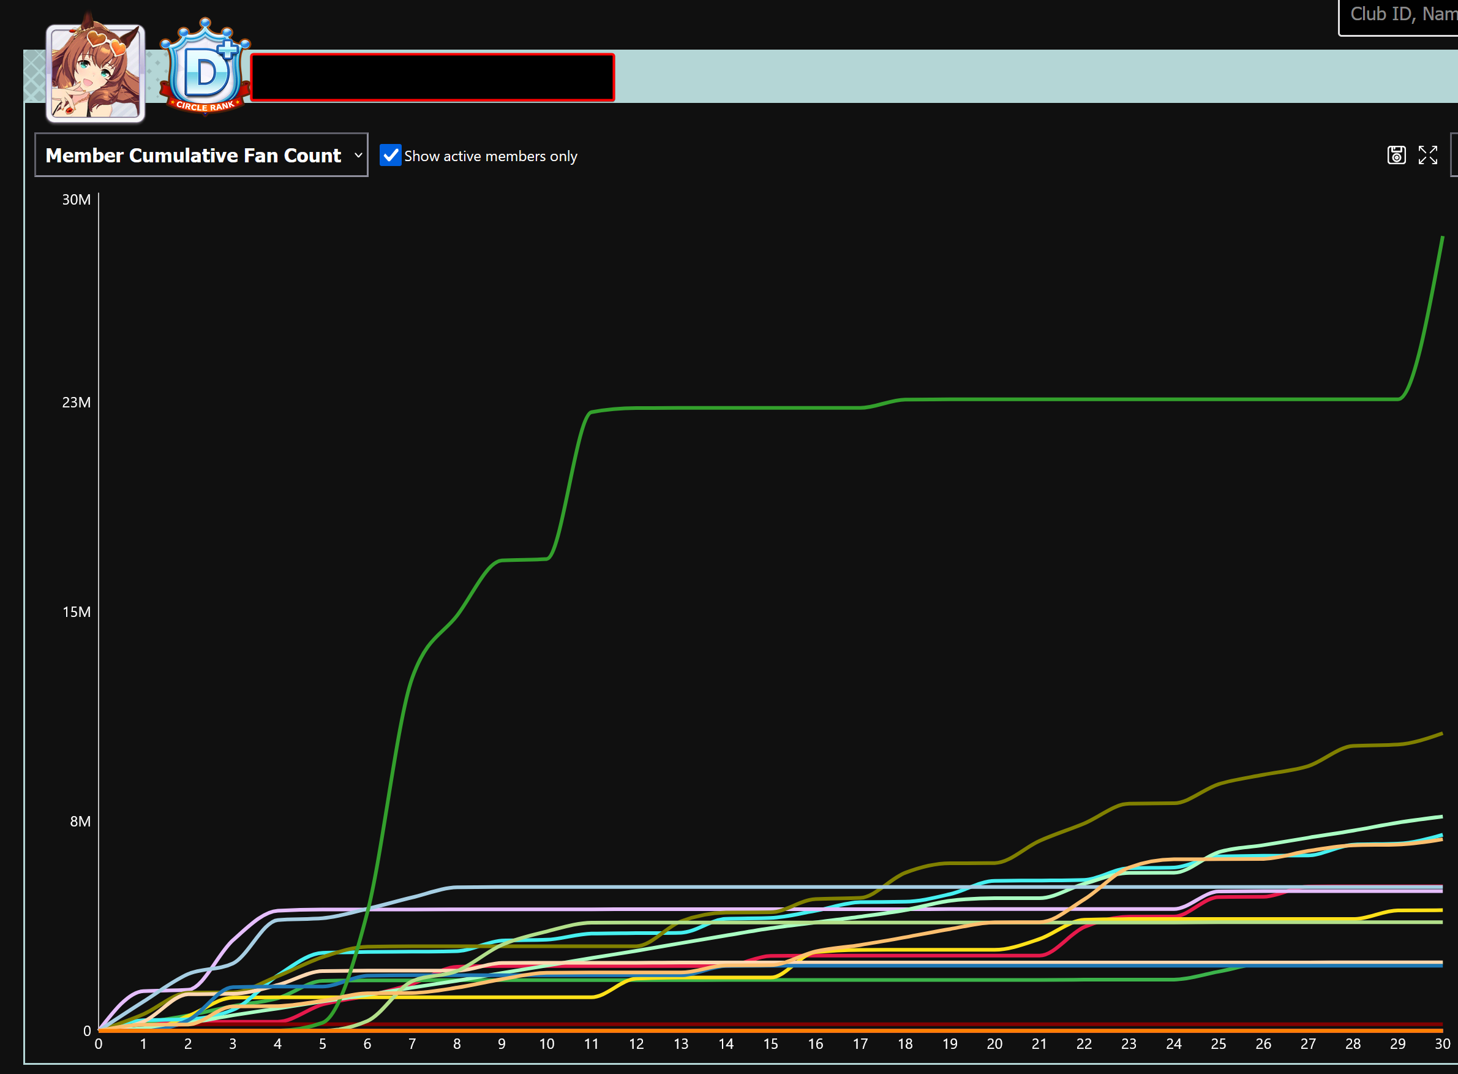Click the 8M label on the y-axis
Image resolution: width=1458 pixels, height=1074 pixels.
(80, 821)
